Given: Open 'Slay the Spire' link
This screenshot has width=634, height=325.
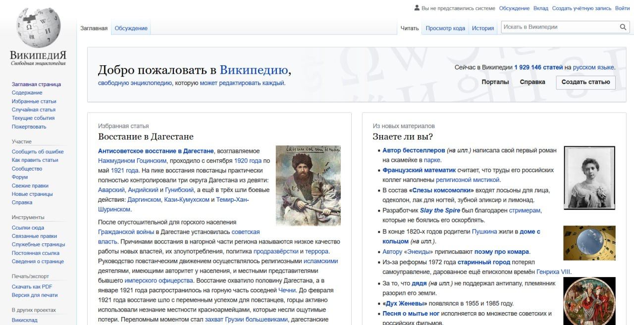Looking at the screenshot, I should [440, 210].
